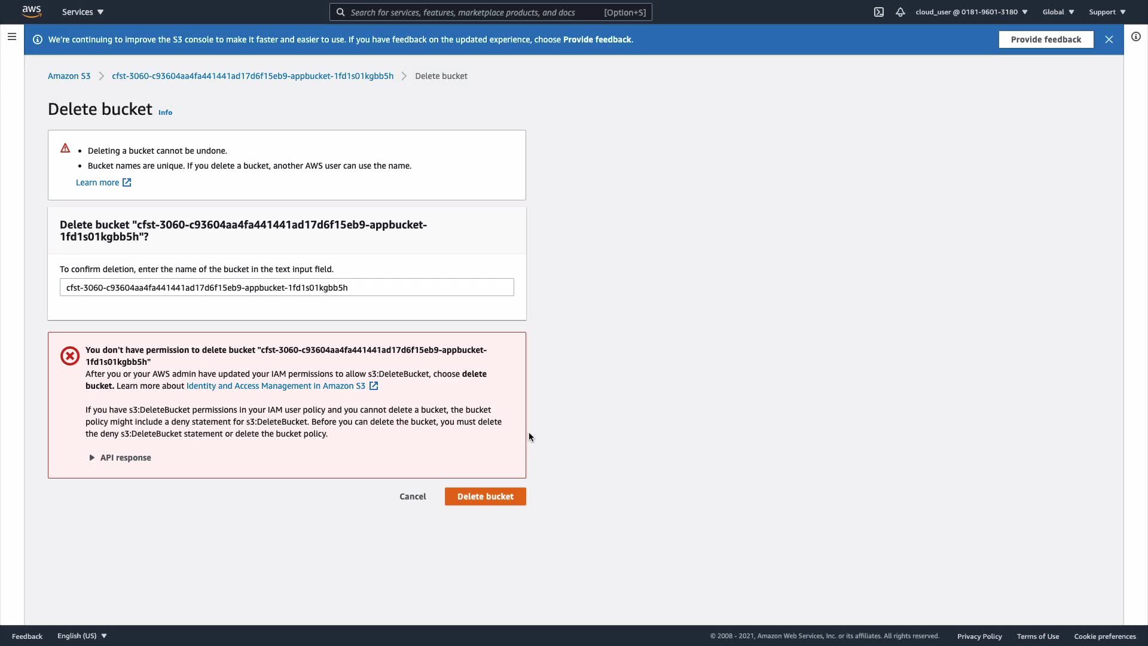Cancel the bucket deletion
The width and height of the screenshot is (1148, 646).
(x=413, y=496)
